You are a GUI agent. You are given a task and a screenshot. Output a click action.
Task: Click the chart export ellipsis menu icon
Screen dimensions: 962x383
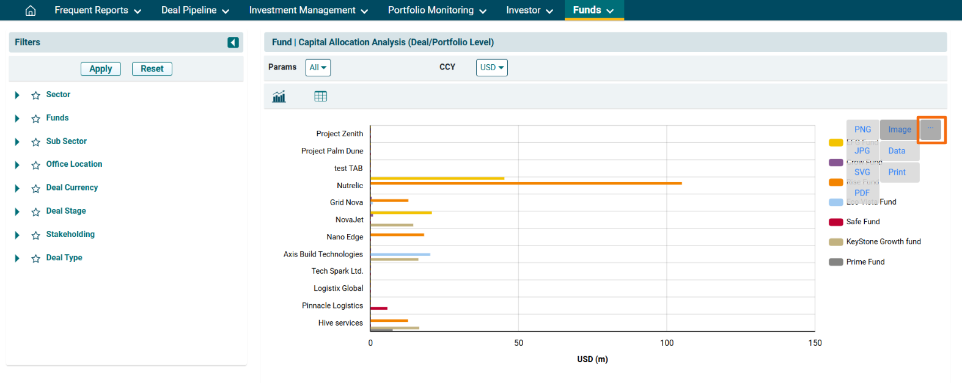[x=930, y=129]
